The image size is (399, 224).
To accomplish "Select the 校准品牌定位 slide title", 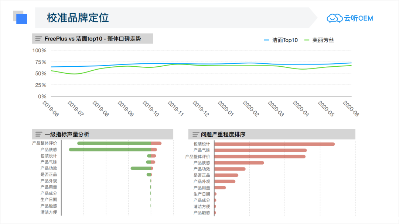I will [x=78, y=18].
